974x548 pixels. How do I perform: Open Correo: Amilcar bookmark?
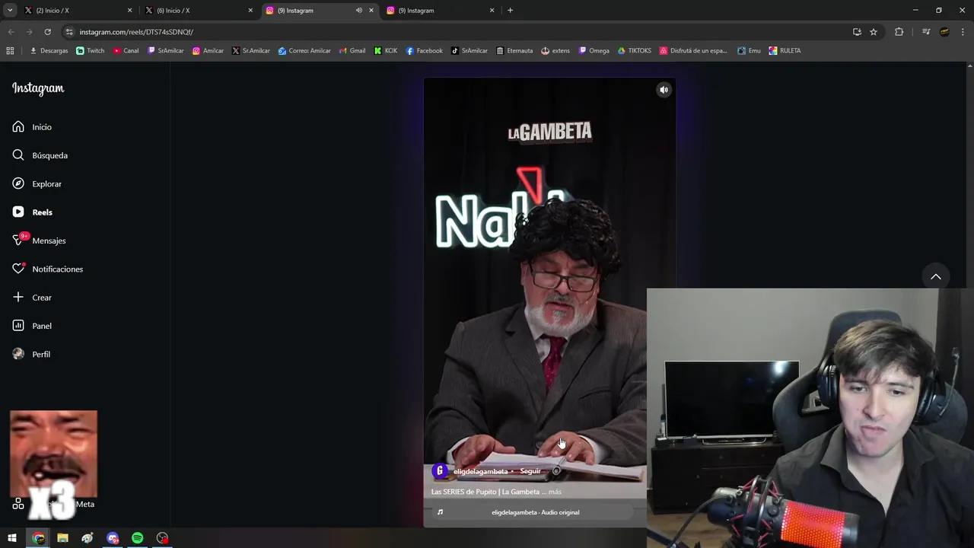click(x=304, y=51)
